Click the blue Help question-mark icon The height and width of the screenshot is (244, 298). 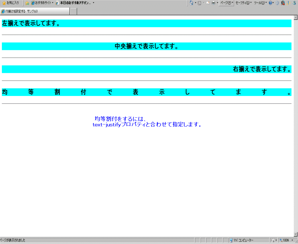[x=270, y=3]
